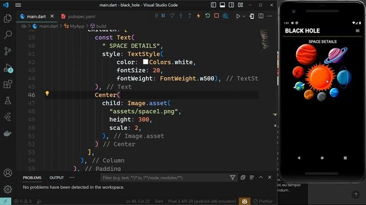Toggle the bottom panel layout
This screenshot has width=366, height=205.
pos(222,5)
